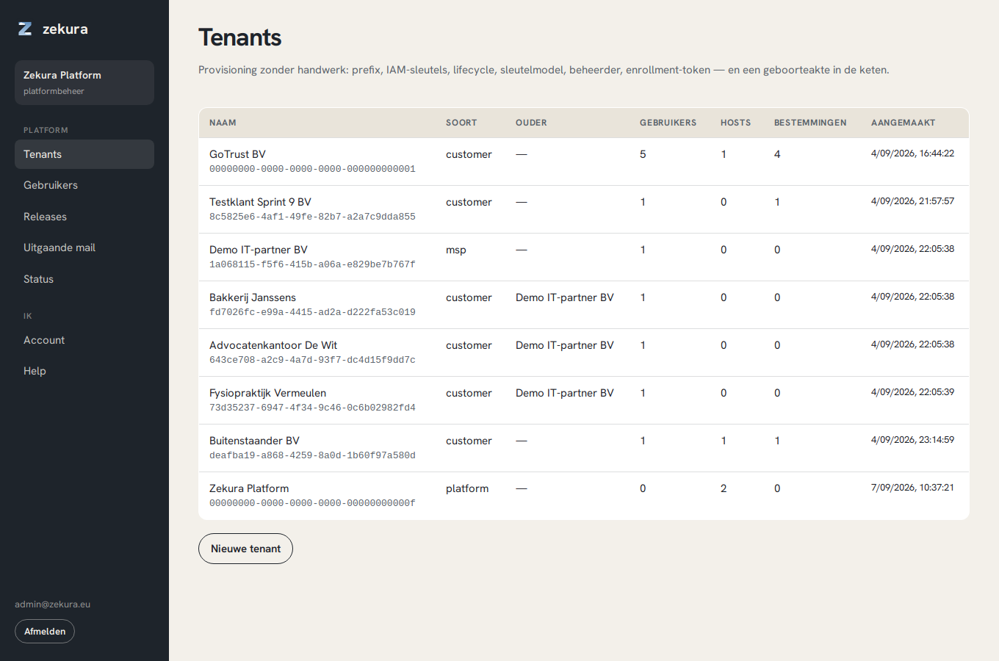Image resolution: width=999 pixels, height=661 pixels.
Task: Open the Status page
Action: pyautogui.click(x=84, y=279)
